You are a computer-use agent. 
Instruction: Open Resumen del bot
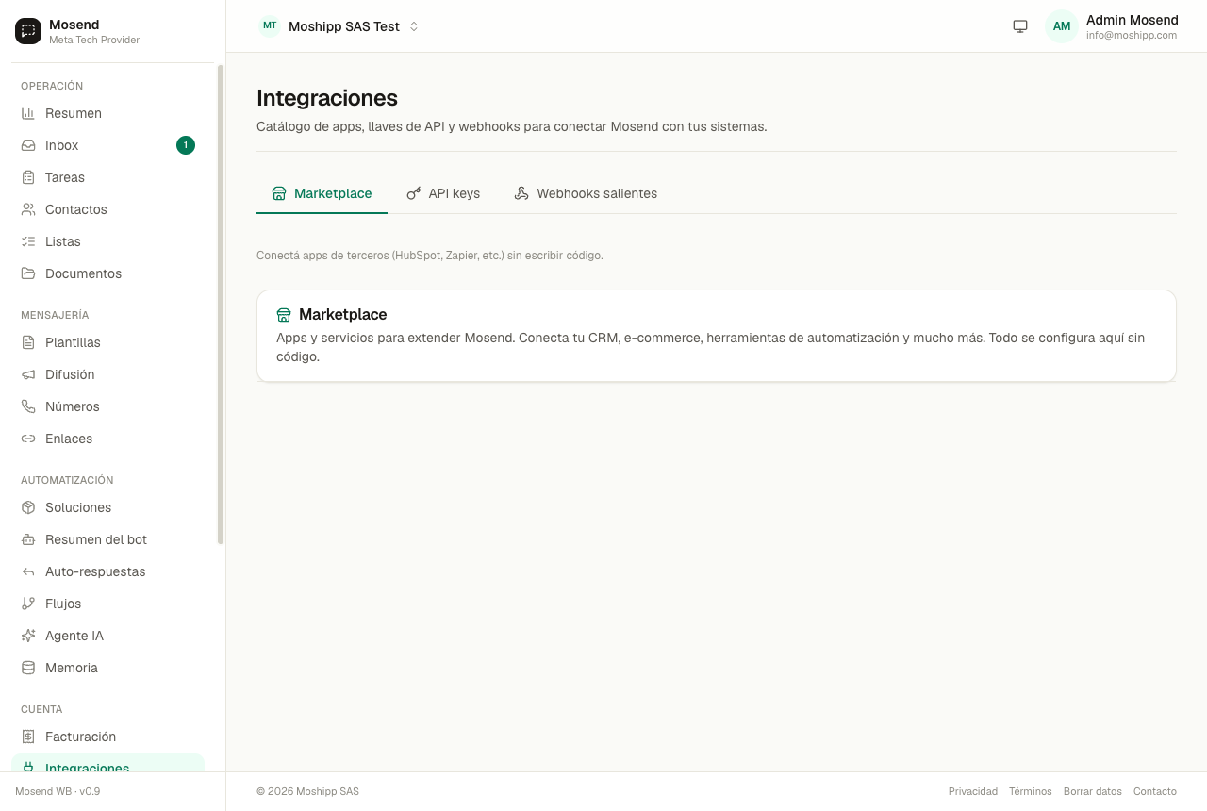coord(107,539)
